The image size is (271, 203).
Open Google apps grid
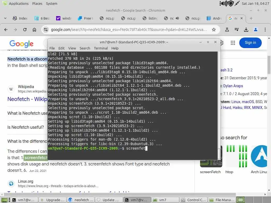click(233, 43)
